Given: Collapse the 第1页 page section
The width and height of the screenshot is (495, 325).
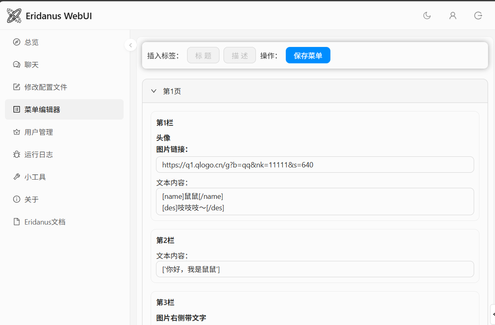Looking at the screenshot, I should [154, 91].
